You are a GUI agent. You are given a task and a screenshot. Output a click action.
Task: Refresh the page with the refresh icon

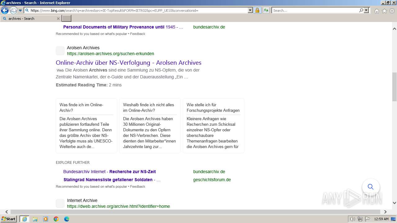pyautogui.click(x=266, y=10)
